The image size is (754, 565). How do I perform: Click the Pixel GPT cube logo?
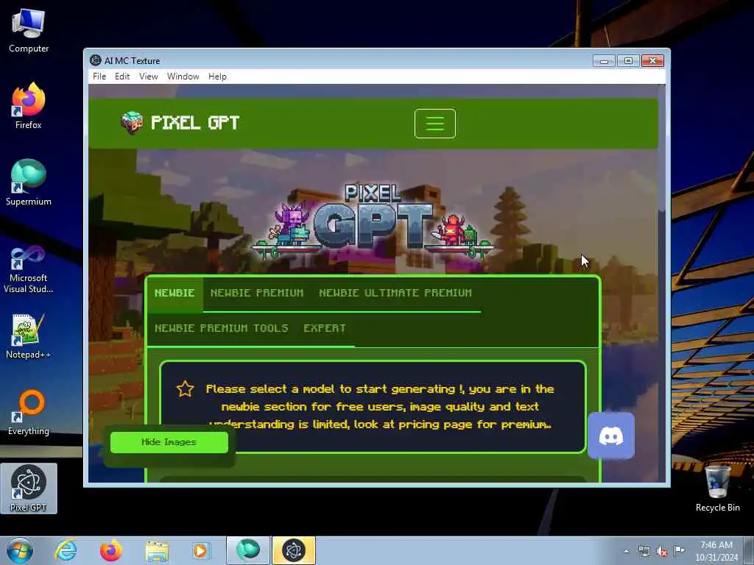tap(132, 123)
